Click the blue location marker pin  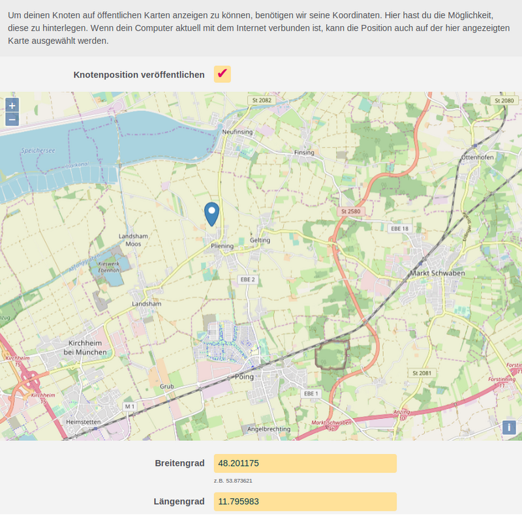coord(211,213)
